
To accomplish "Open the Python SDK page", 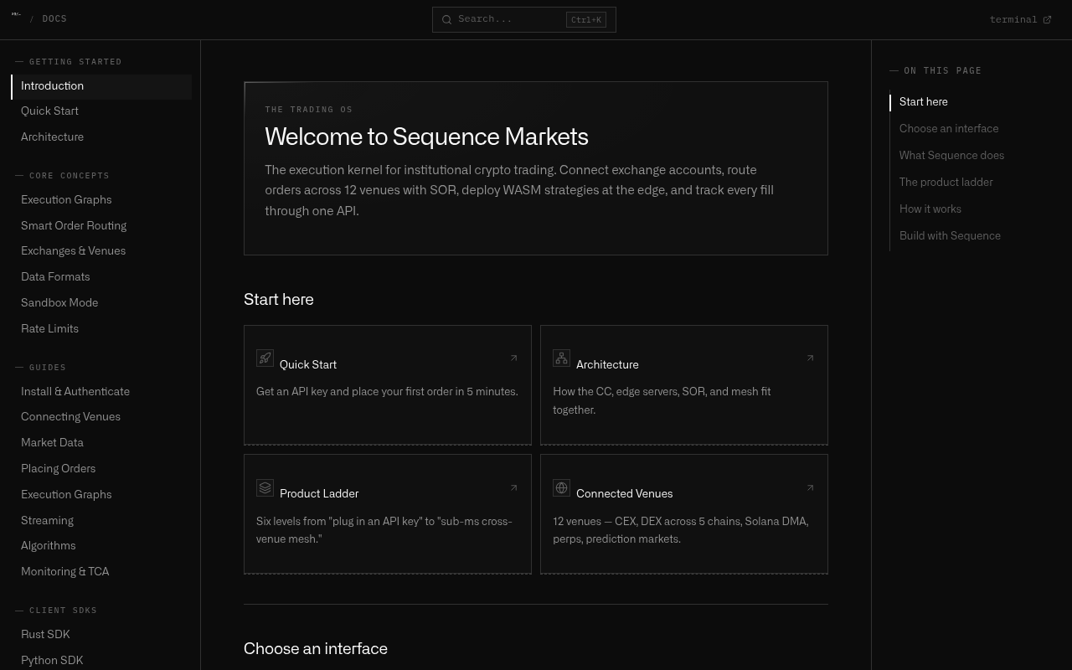I will (x=52, y=661).
